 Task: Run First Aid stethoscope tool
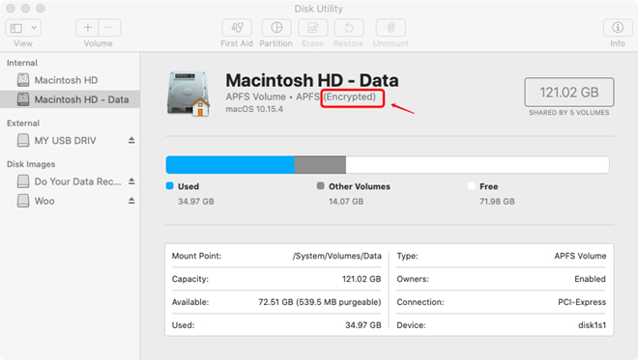[237, 28]
